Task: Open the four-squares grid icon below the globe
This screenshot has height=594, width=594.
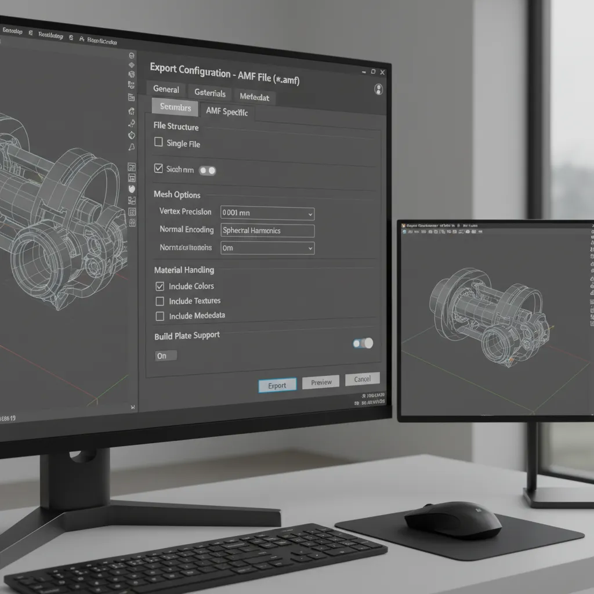Action: [131, 85]
